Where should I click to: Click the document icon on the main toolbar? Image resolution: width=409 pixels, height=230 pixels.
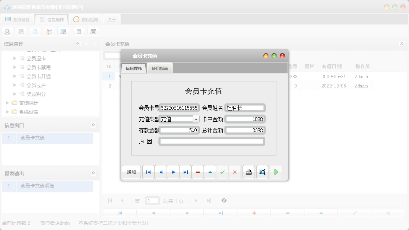pyautogui.click(x=35, y=31)
